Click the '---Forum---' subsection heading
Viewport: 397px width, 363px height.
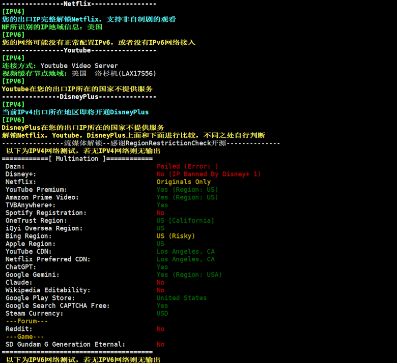tap(26, 321)
